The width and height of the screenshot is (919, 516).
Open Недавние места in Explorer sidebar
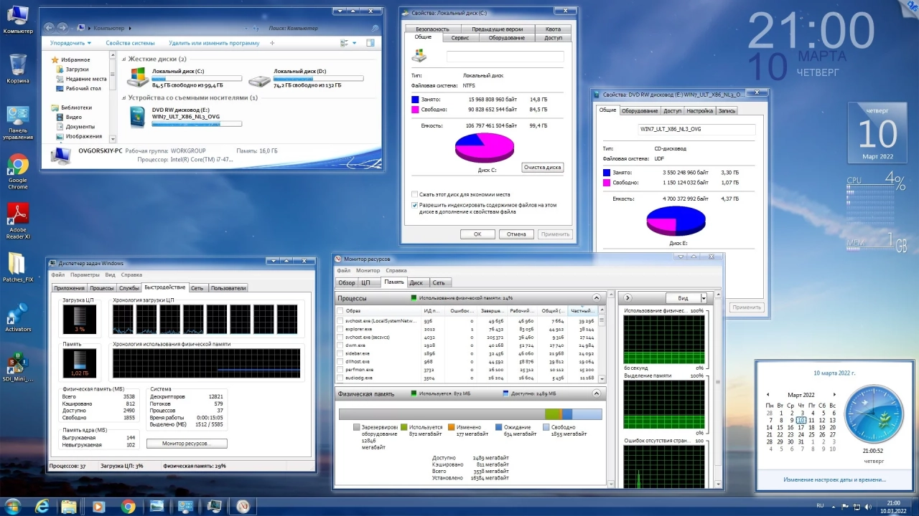80,79
